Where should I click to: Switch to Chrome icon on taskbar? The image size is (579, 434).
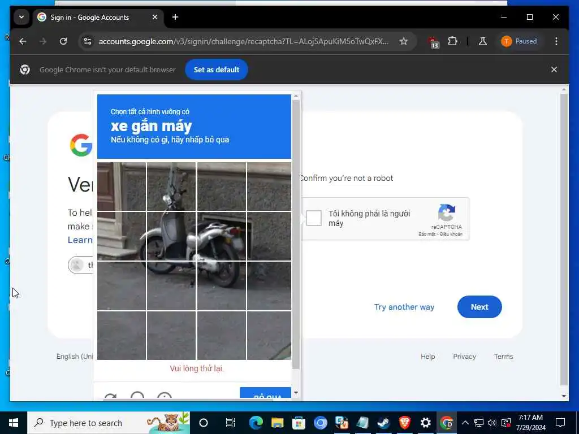tap(447, 423)
